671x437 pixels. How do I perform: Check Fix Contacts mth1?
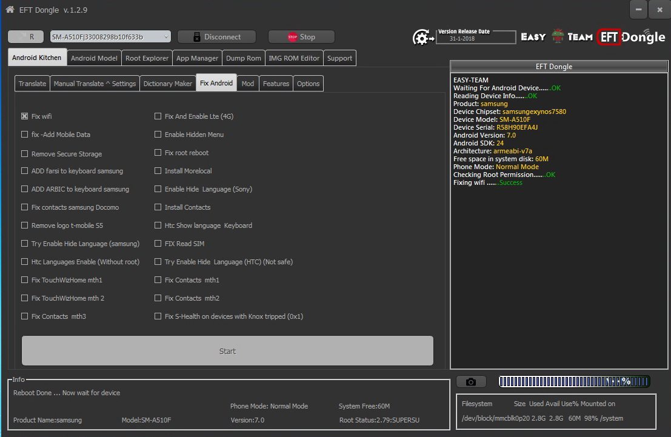[158, 280]
